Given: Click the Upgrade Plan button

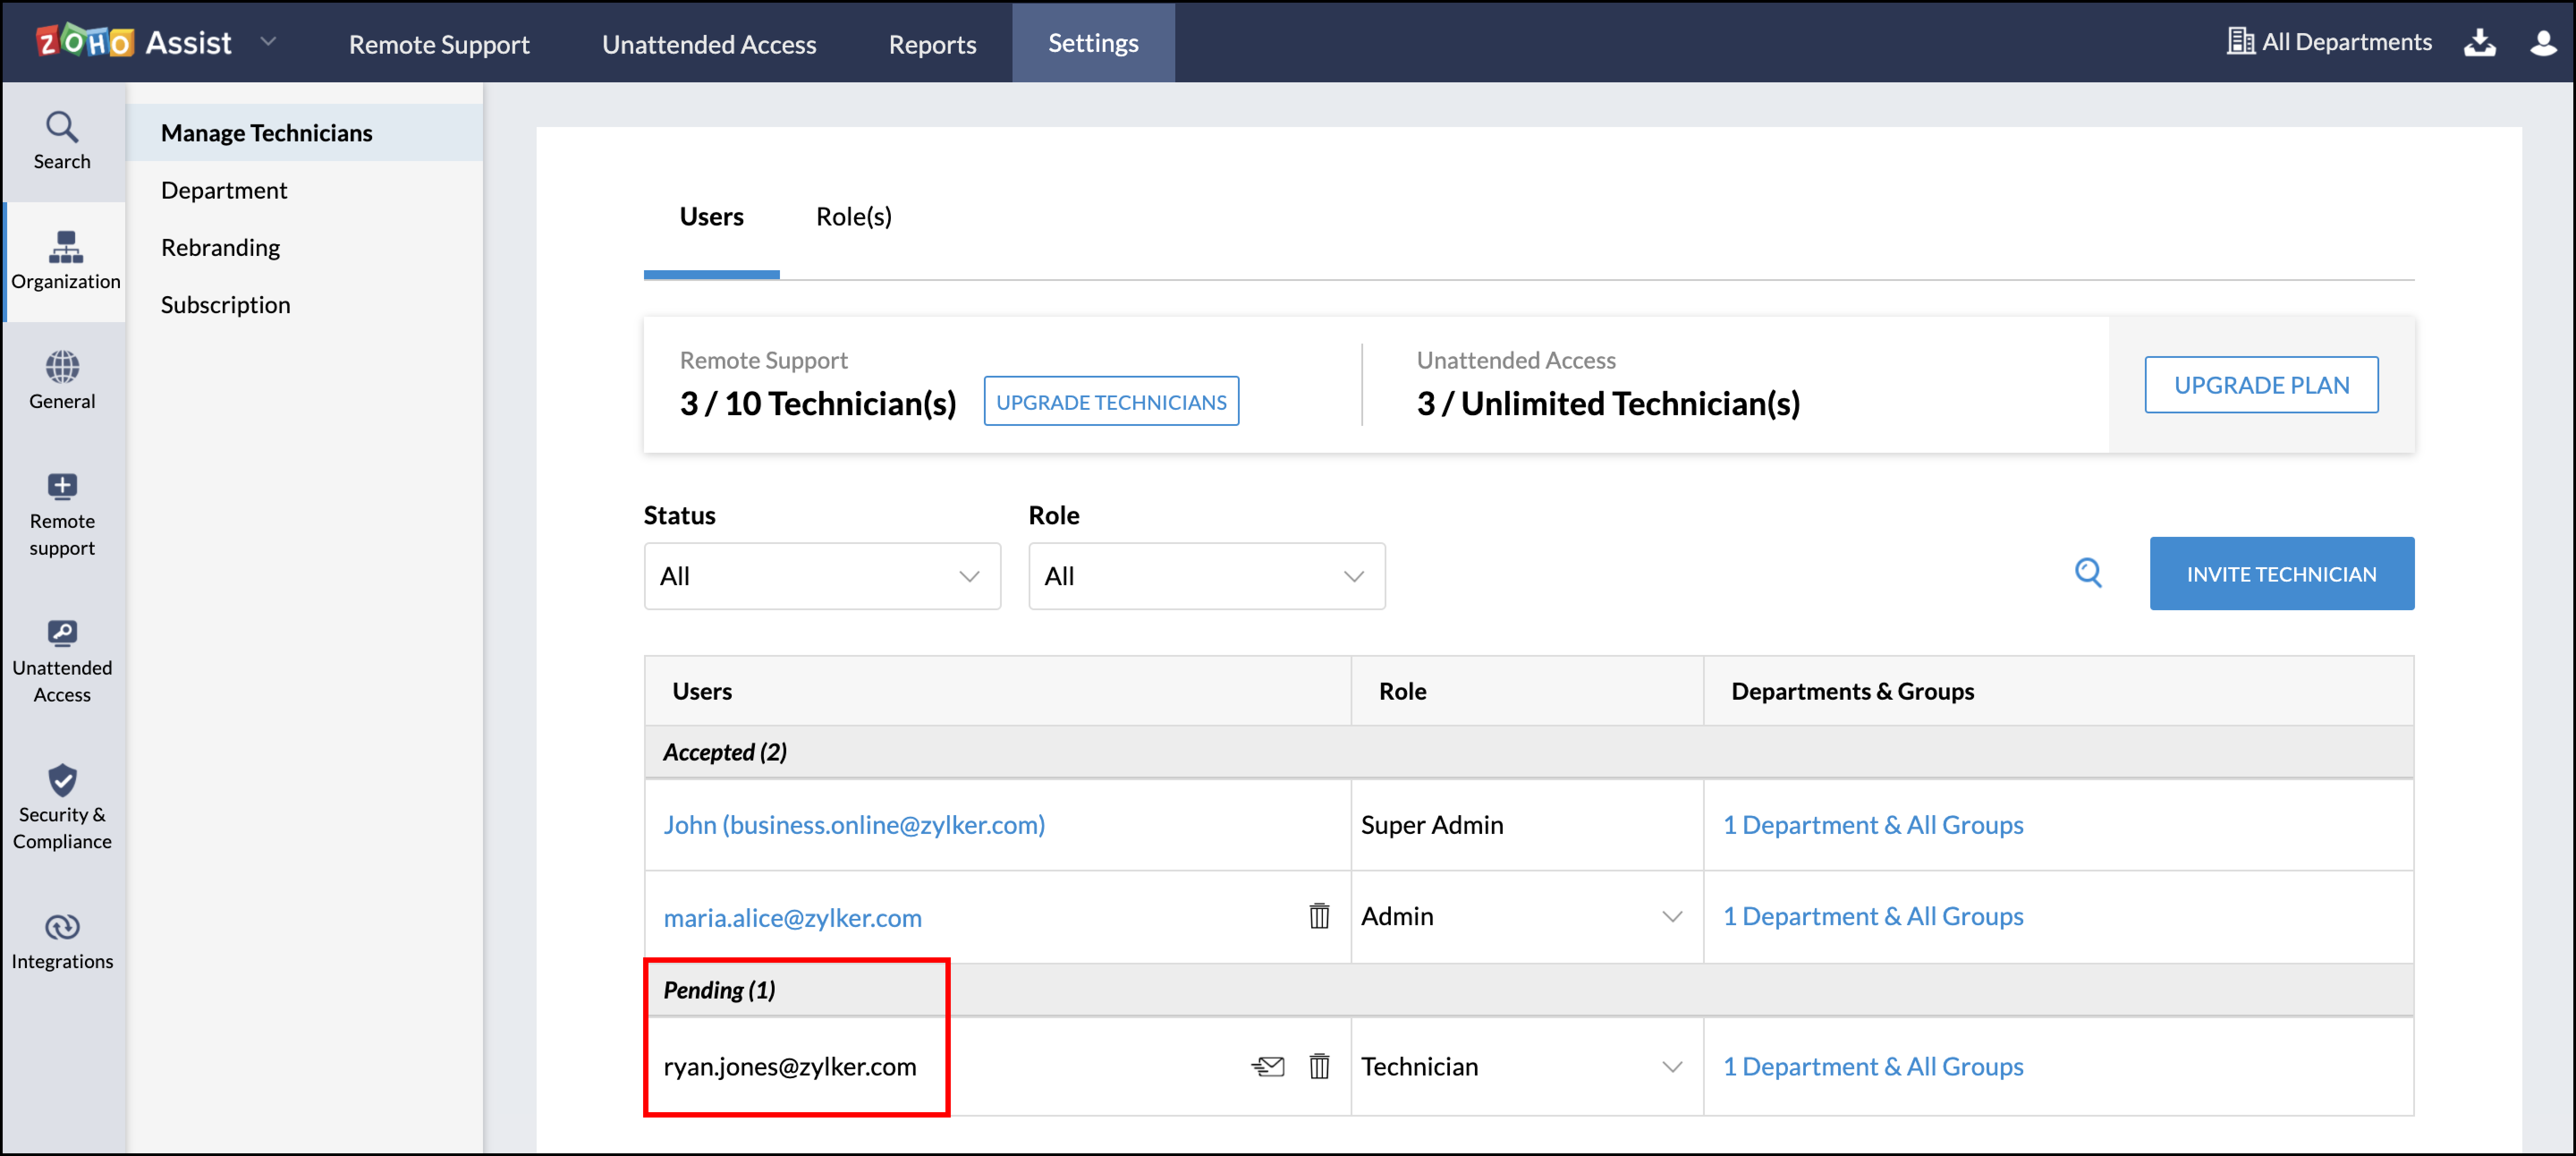Looking at the screenshot, I should (x=2261, y=385).
